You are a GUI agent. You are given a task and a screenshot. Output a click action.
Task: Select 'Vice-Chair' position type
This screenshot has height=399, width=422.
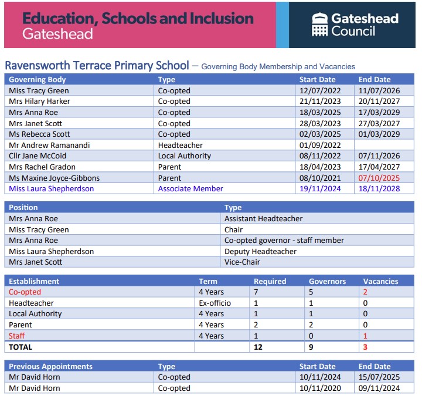(242, 262)
